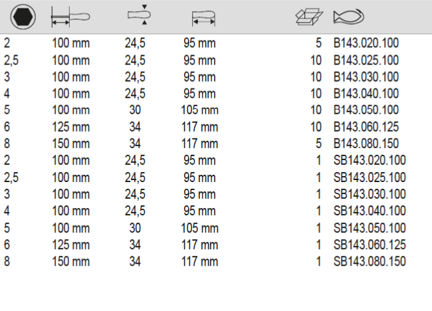Click the handle length header icon
Image resolution: width=432 pixels, height=311 pixels.
click(203, 18)
